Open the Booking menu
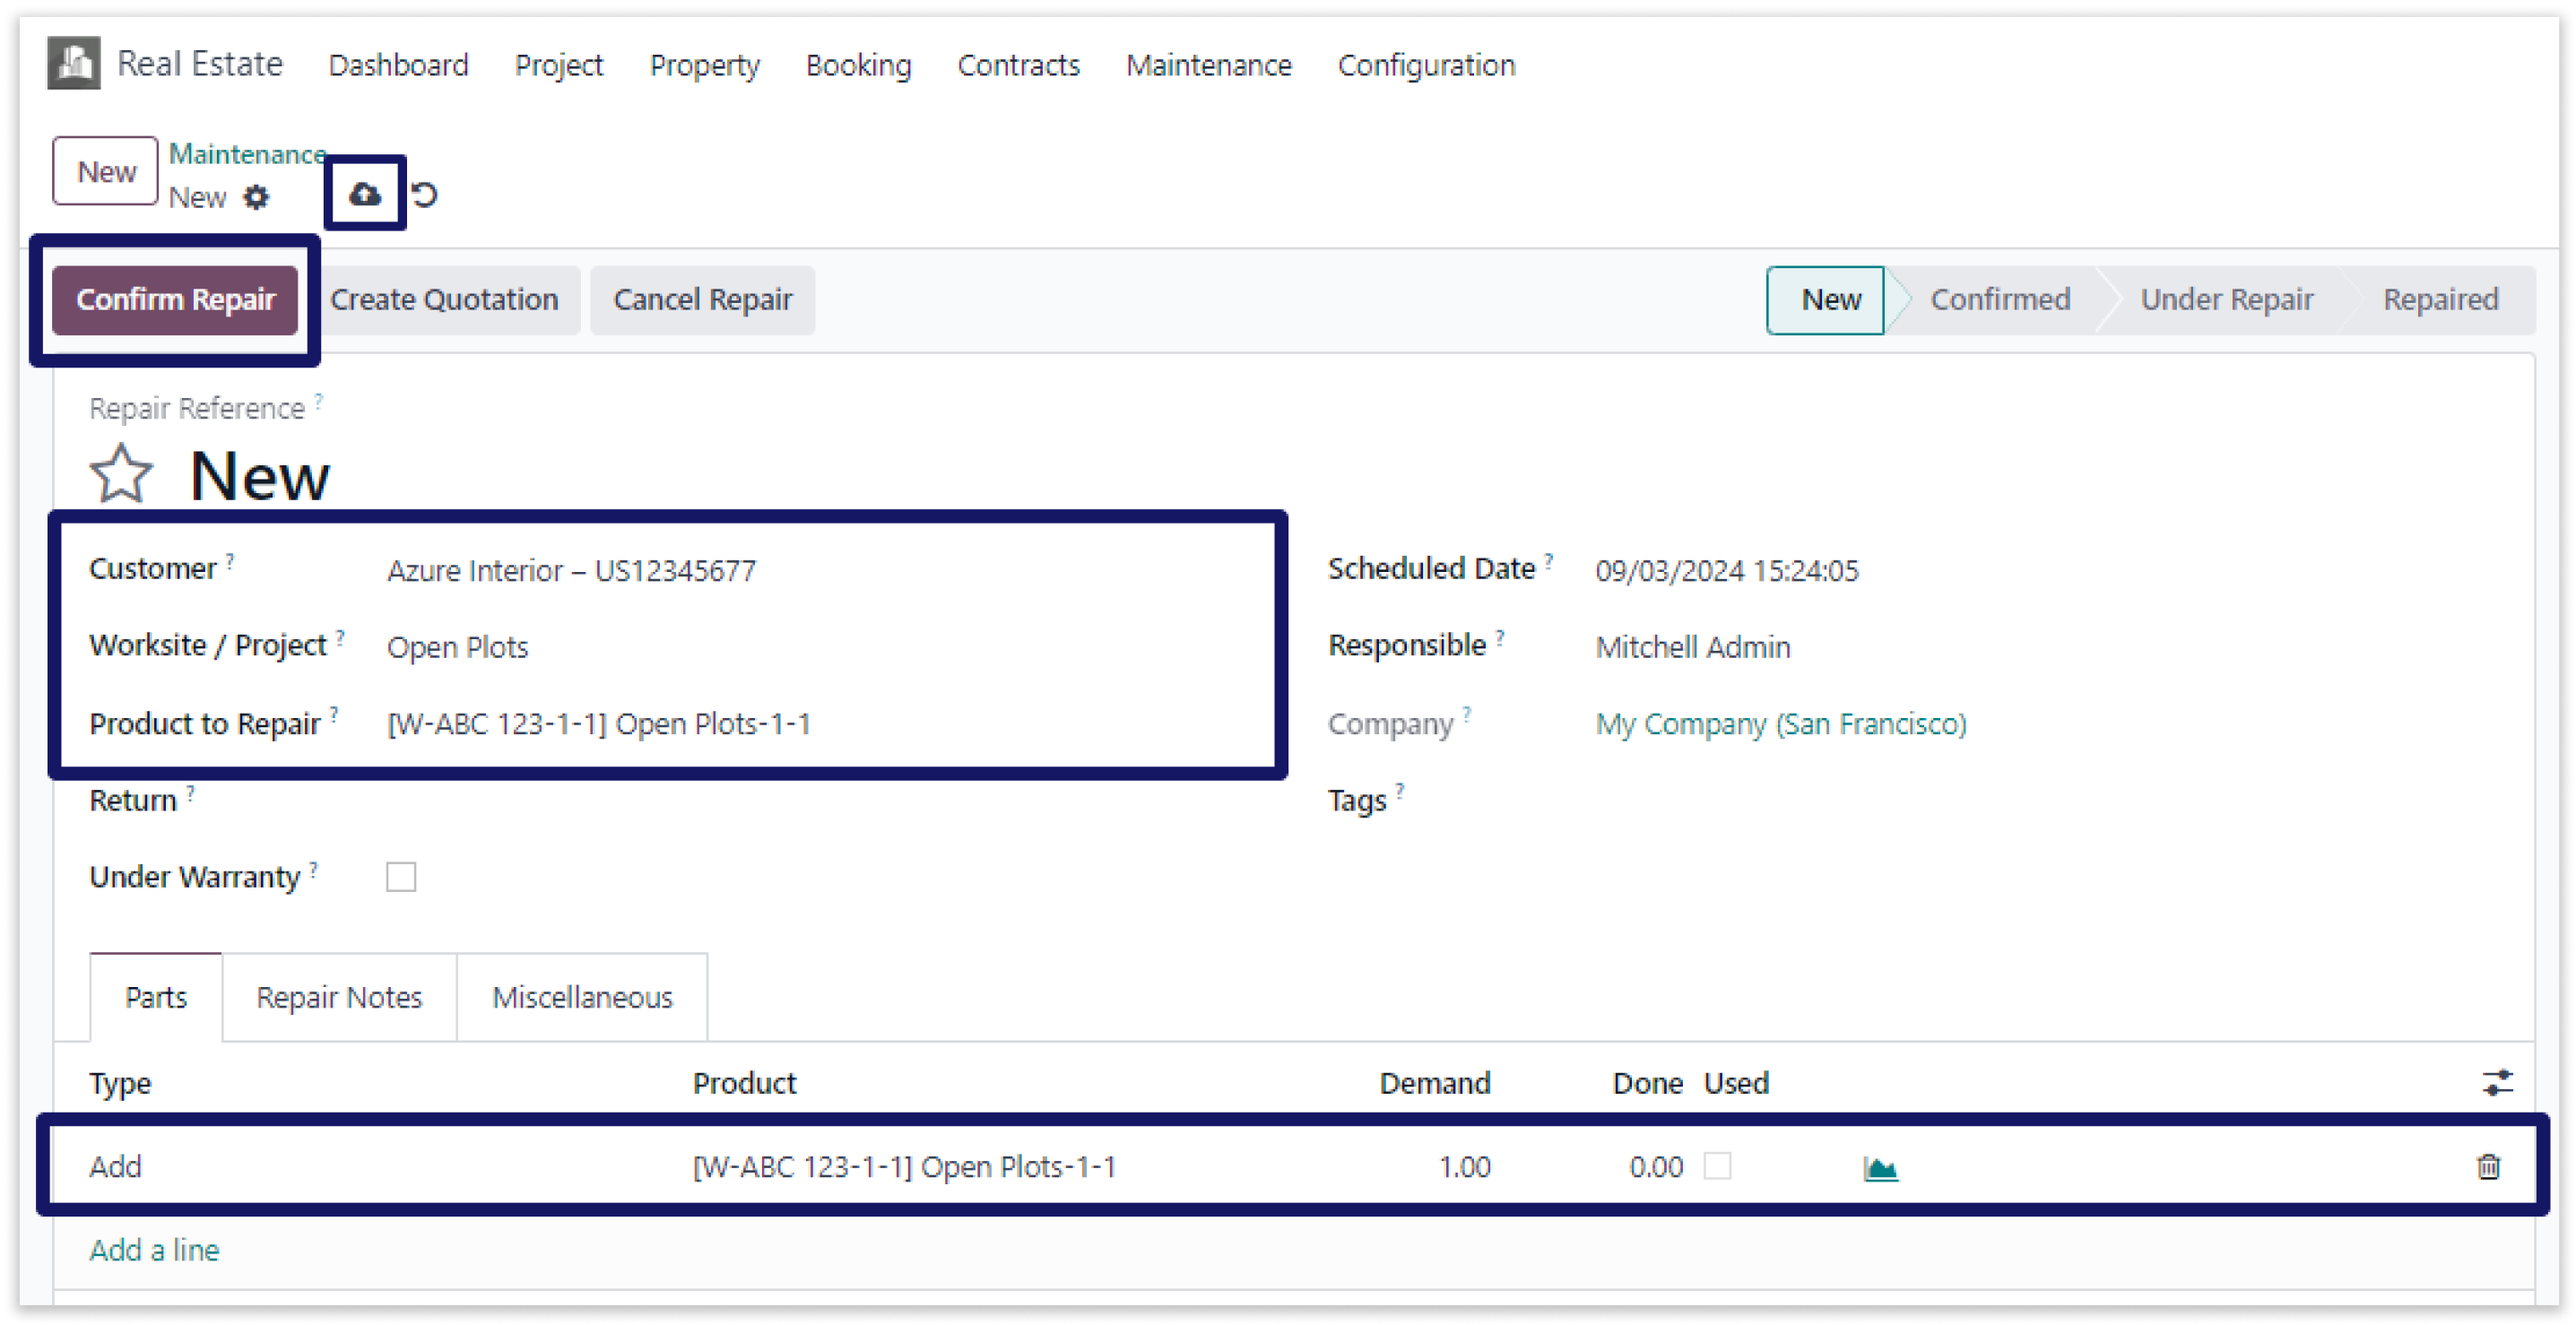 pyautogui.click(x=859, y=65)
